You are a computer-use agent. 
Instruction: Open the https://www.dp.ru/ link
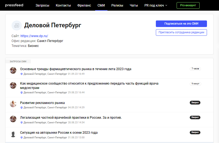pyautogui.click(x=34, y=36)
